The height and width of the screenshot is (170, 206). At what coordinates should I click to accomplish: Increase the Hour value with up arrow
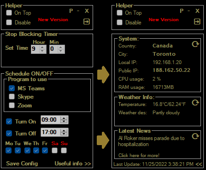click(x=42, y=47)
